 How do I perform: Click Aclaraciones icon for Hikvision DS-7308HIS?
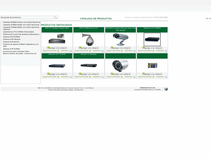point(166,51)
